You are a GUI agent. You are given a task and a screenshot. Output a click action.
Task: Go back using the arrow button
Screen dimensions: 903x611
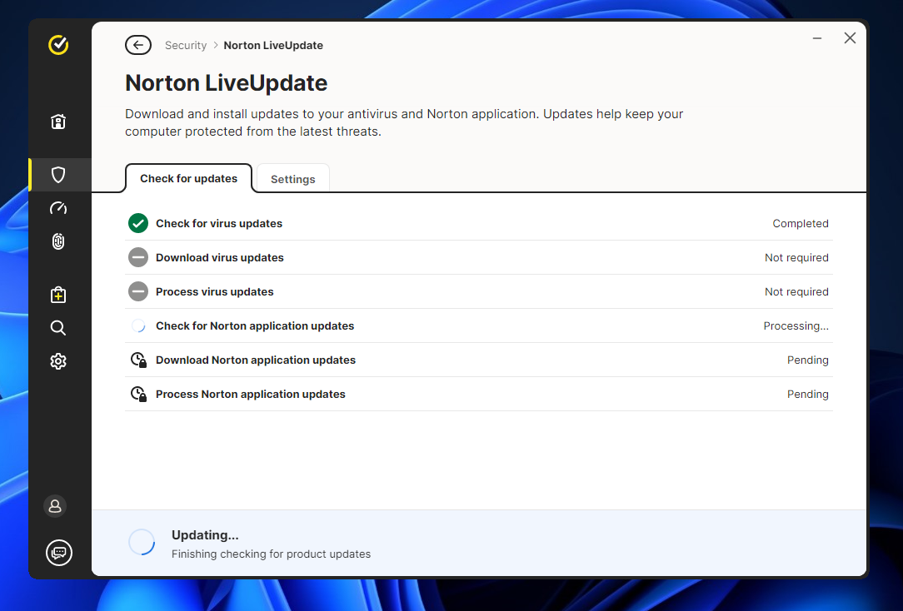[138, 45]
